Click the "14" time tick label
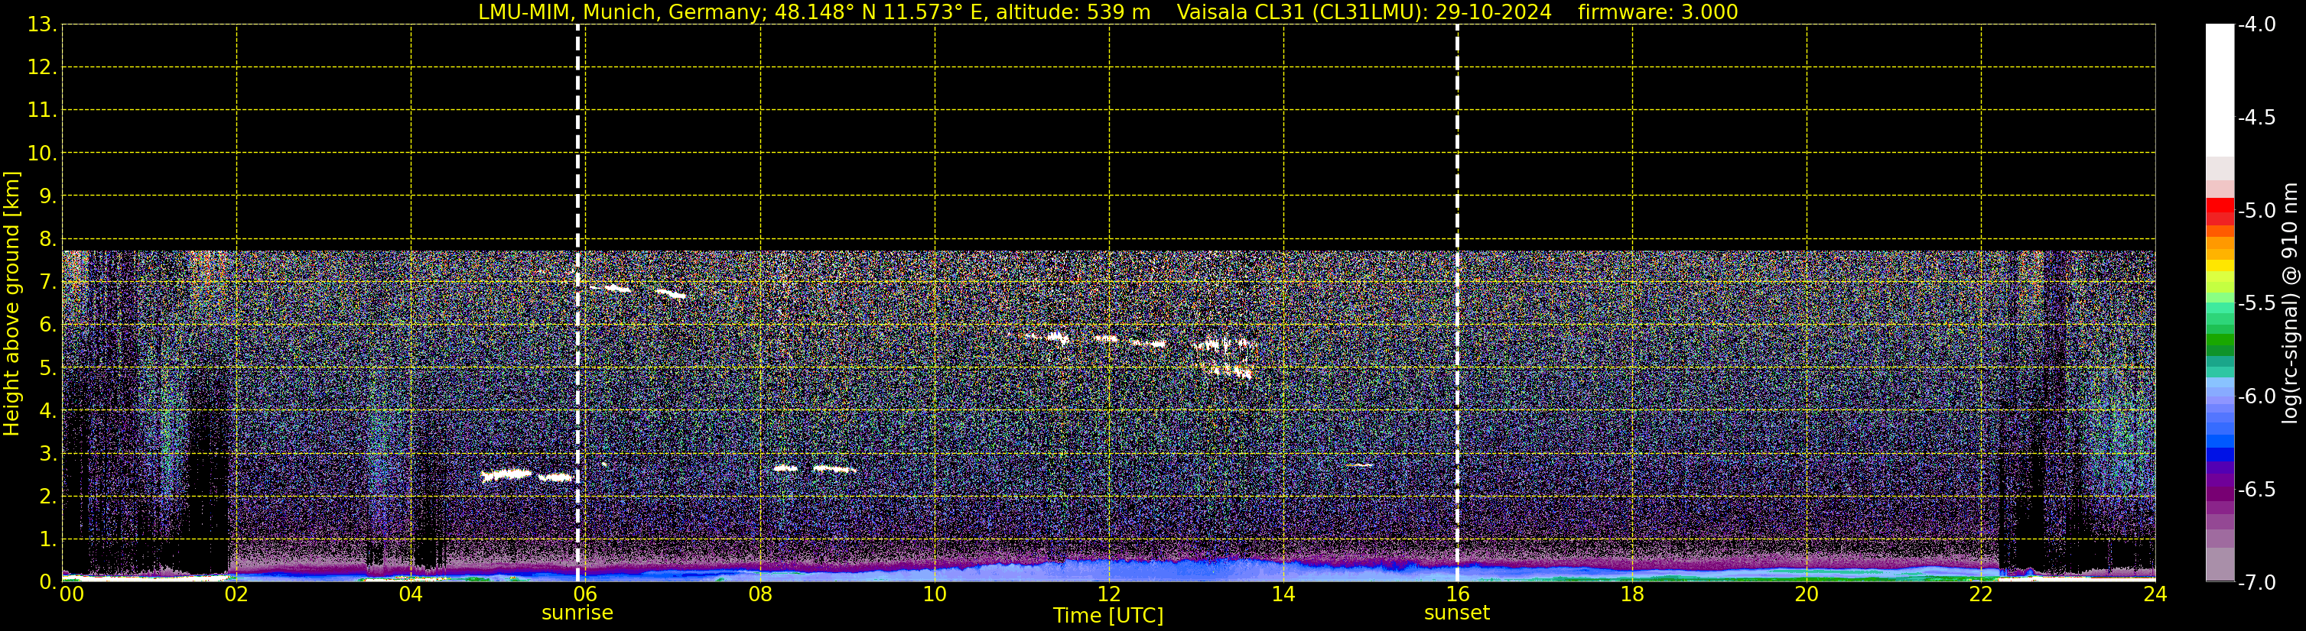The image size is (2306, 631). click(1283, 594)
